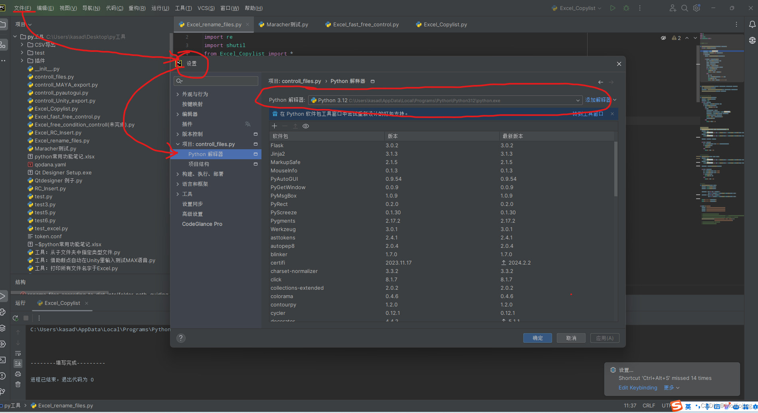Screen dimensions: 758x413
Task: Toggle early releases with the eye icon
Action: (x=306, y=126)
